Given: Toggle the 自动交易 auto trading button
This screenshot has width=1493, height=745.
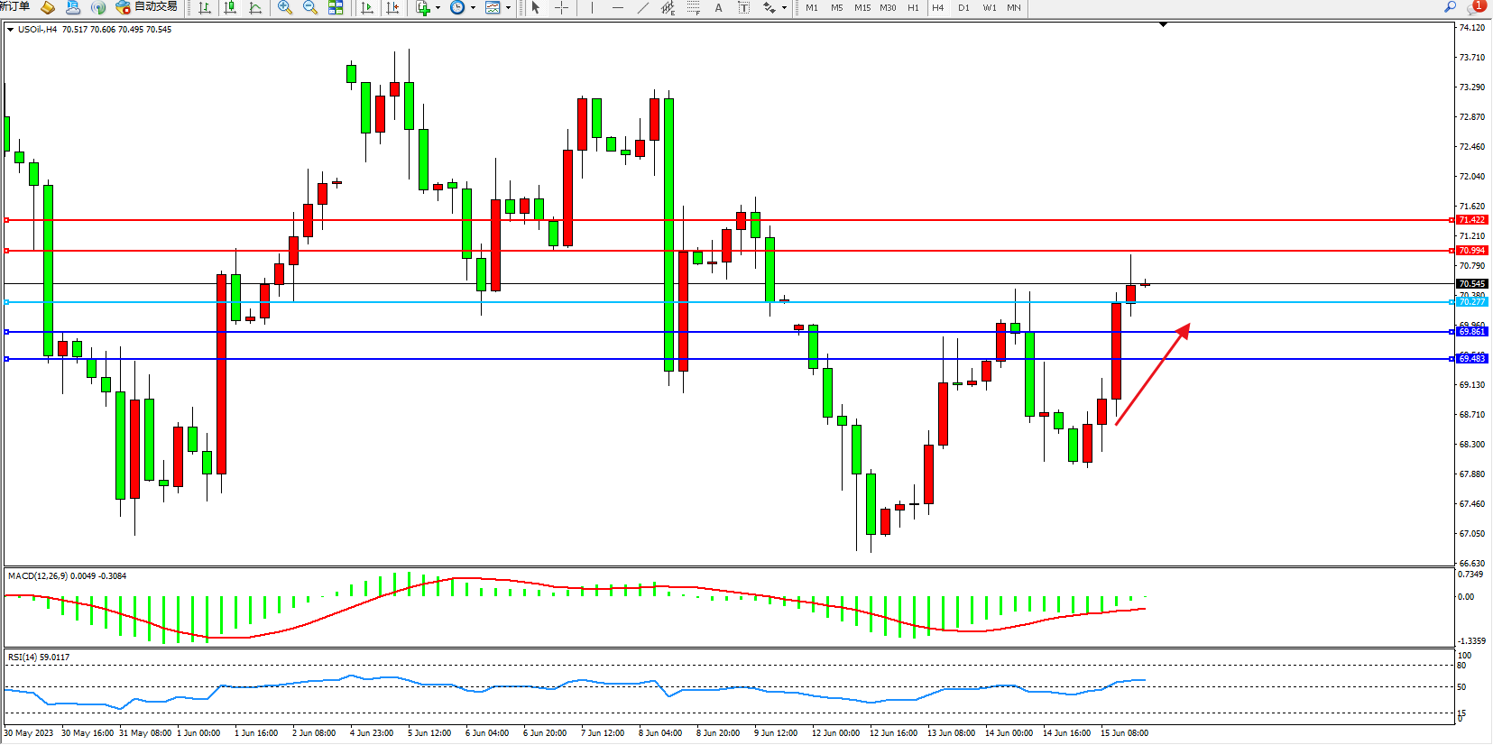Looking at the screenshot, I should click(x=147, y=7).
